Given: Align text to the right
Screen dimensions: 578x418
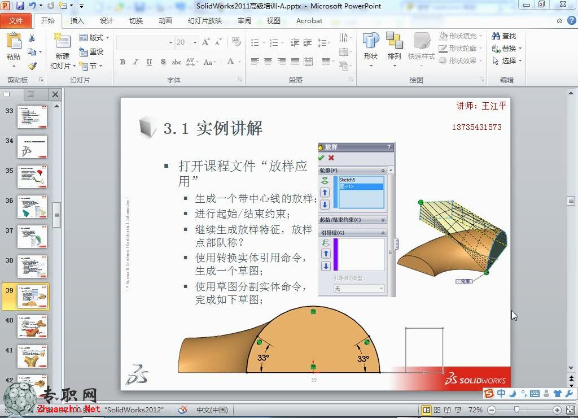Looking at the screenshot, I should point(281,62).
